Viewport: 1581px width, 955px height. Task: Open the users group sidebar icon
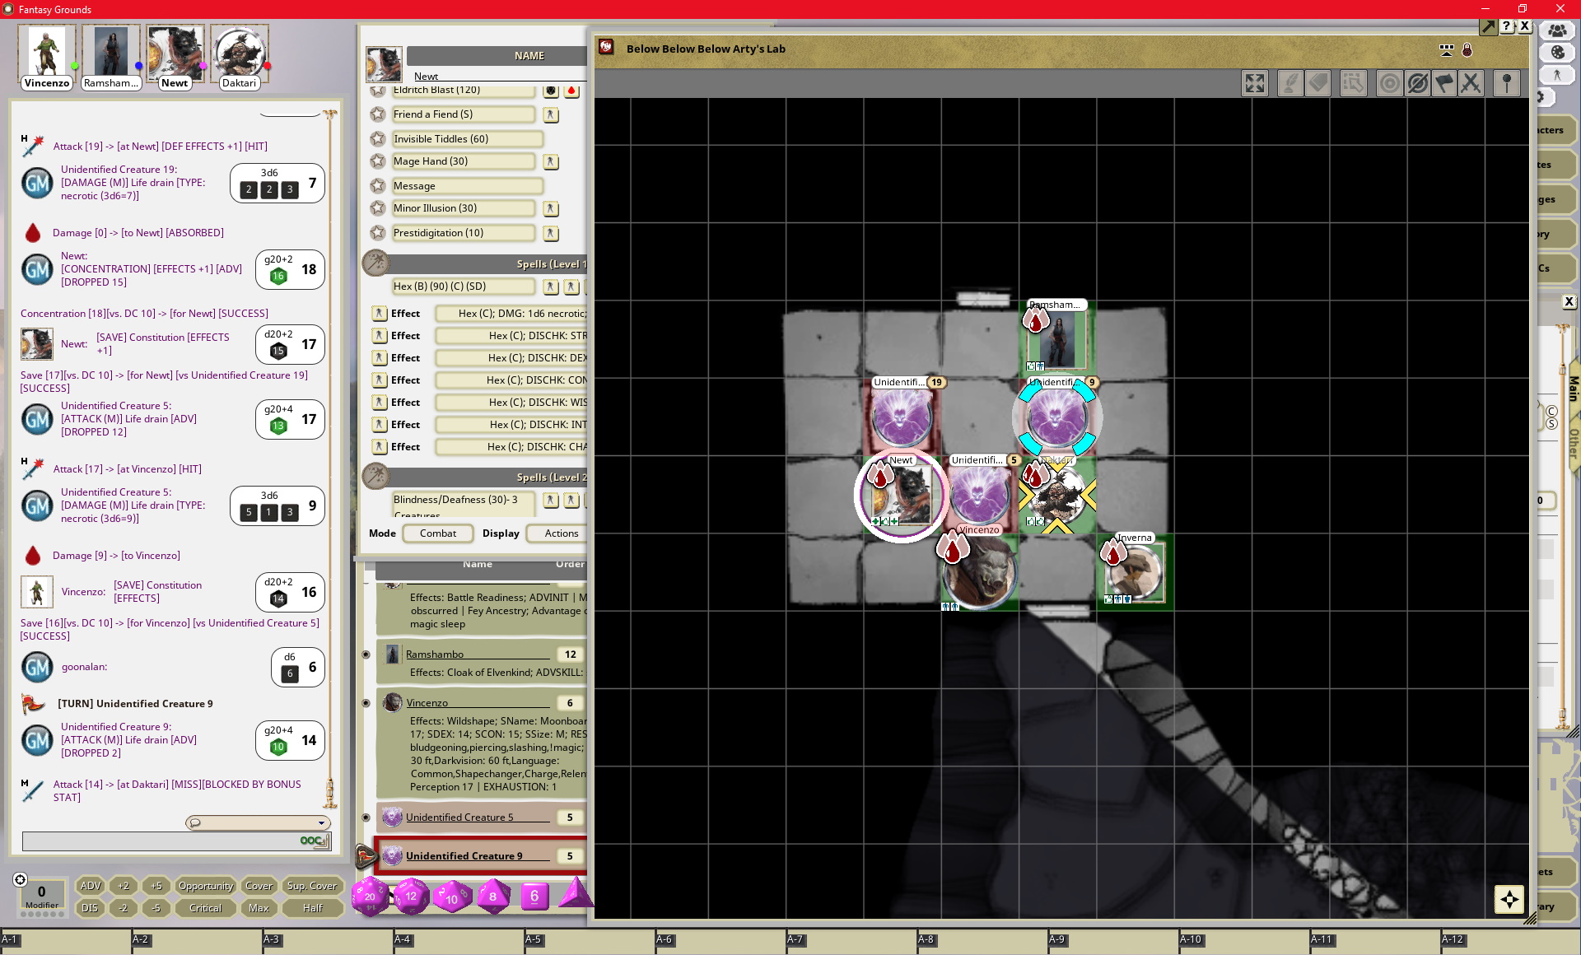(1557, 30)
